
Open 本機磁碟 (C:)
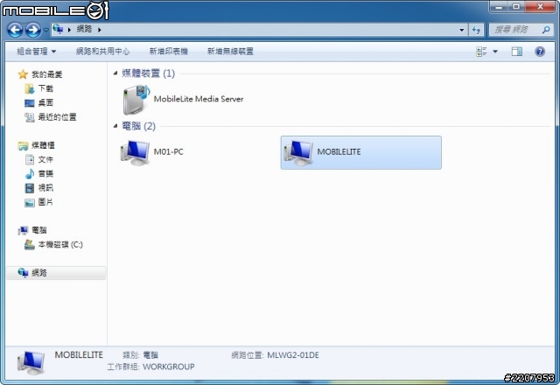pyautogui.click(x=60, y=244)
